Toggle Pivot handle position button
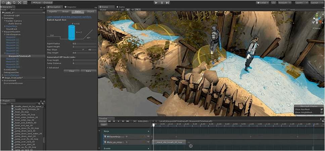The image size is (325, 151). (37, 3)
